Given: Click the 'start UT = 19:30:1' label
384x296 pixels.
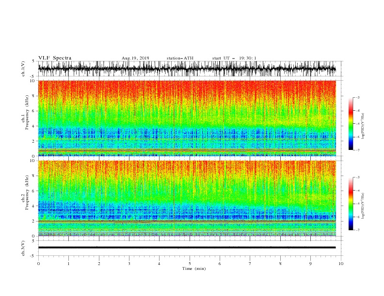Looking at the screenshot, I should pos(234,58).
